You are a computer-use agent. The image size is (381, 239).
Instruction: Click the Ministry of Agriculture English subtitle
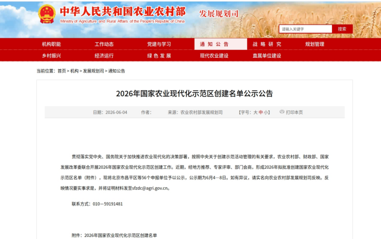tap(122, 21)
